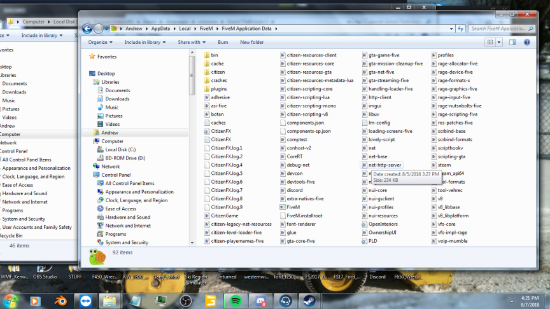Toggle the preview pane button
This screenshot has width=550, height=309.
[x=512, y=42]
